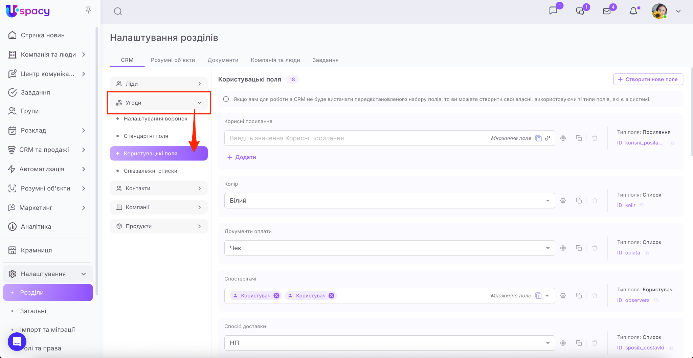Open the support chat widget
693x358 pixels.
pyautogui.click(x=17, y=342)
